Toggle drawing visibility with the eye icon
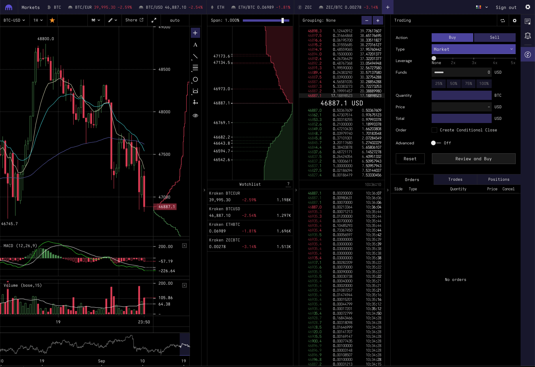535x367 pixels. (195, 115)
